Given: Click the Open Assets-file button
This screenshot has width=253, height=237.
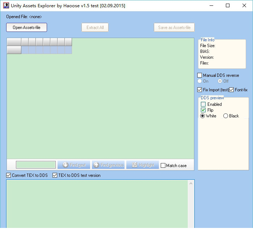Looking at the screenshot, I should pos(27,28).
